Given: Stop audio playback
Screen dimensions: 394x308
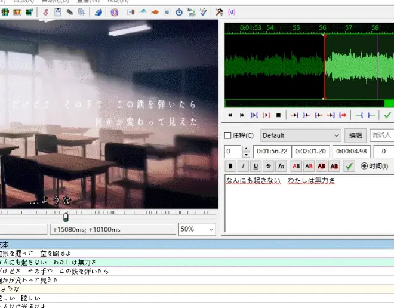Looking at the screenshot, I should coord(278,115).
